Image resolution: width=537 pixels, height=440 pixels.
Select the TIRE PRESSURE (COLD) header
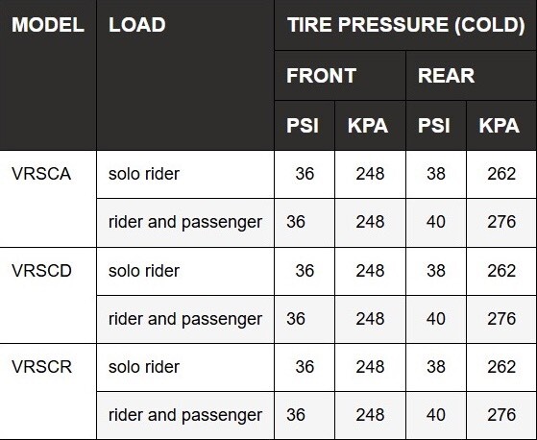pos(405,25)
